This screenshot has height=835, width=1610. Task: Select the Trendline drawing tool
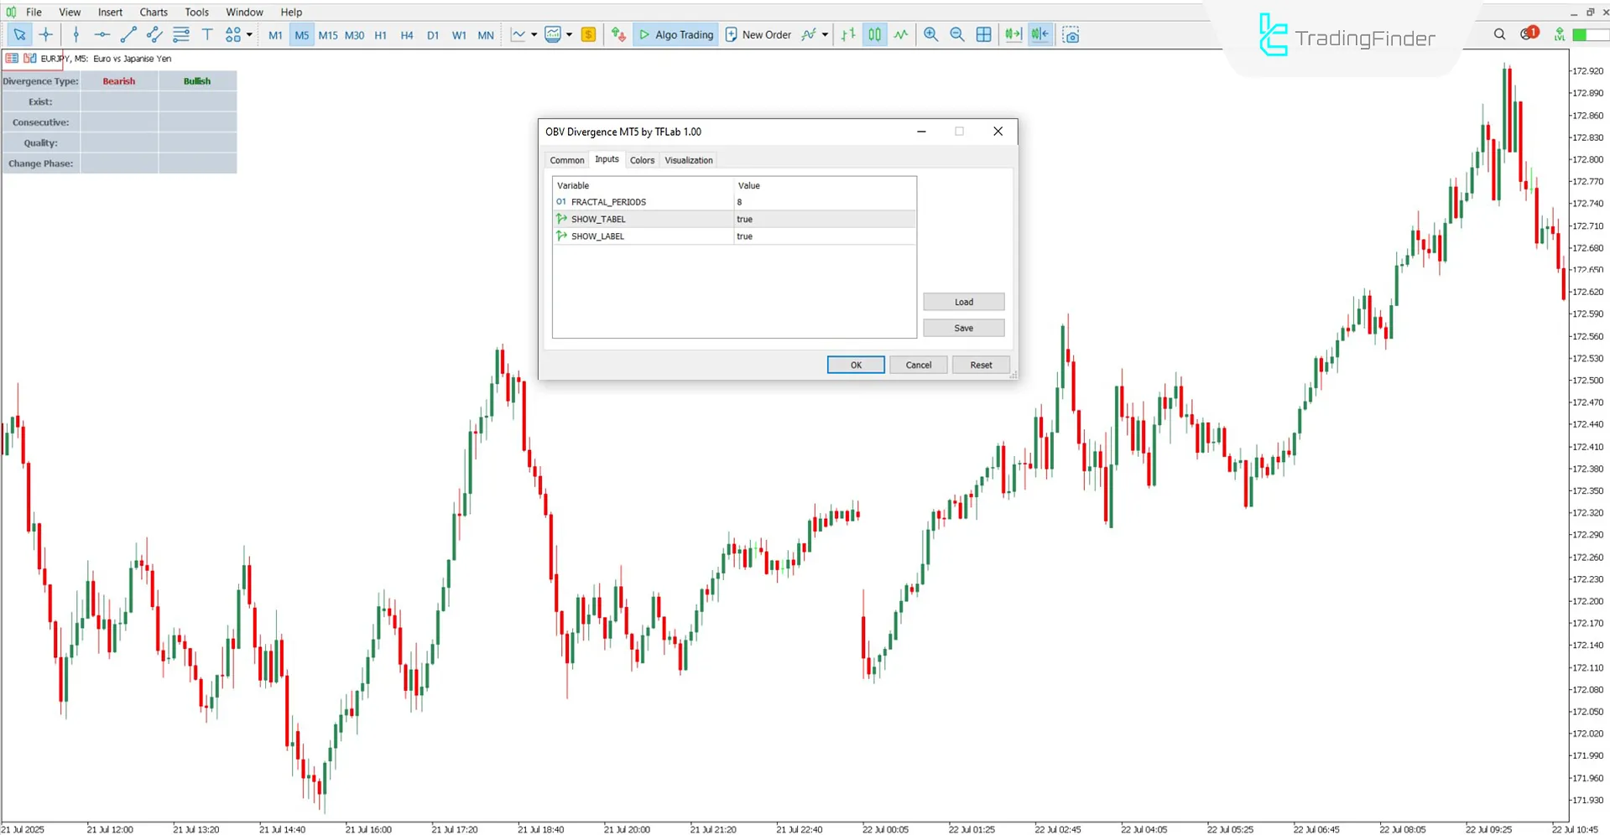pyautogui.click(x=128, y=34)
